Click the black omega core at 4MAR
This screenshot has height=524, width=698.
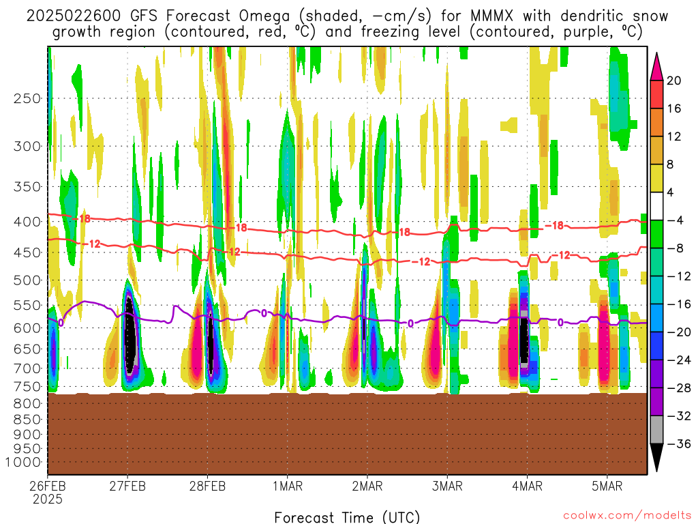(524, 340)
